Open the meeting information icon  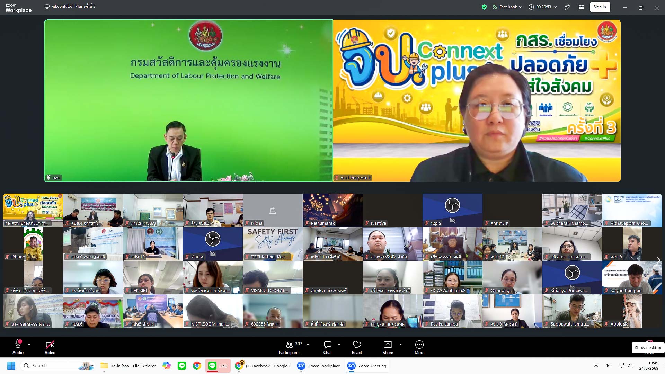47,6
